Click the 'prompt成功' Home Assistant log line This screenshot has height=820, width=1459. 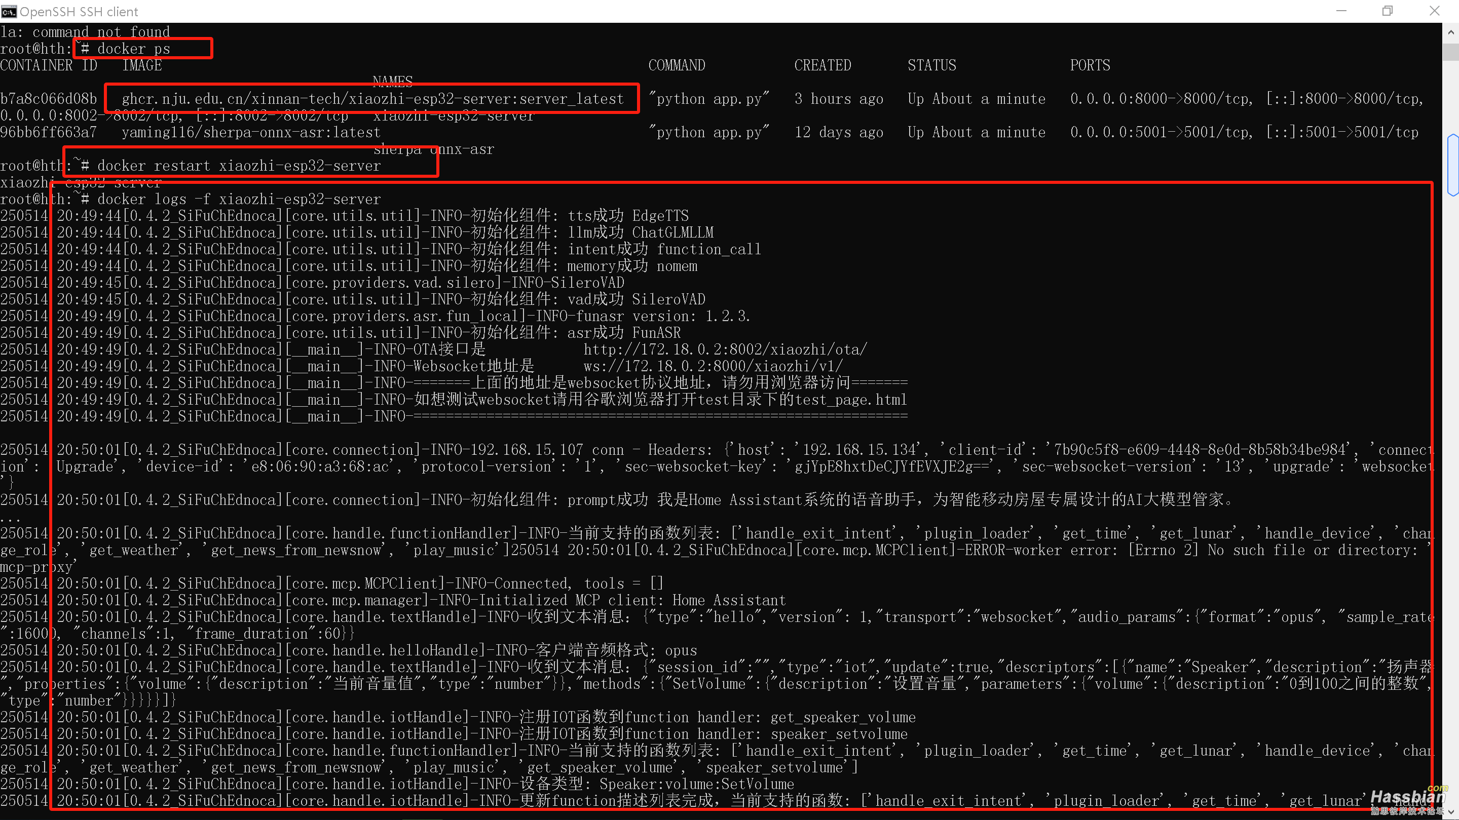617,500
